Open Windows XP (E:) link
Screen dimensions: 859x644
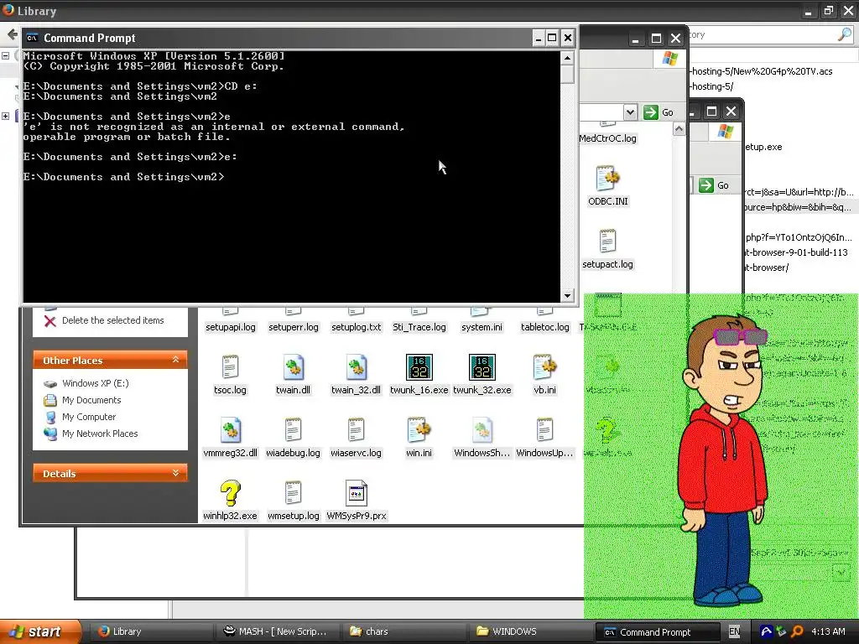click(x=96, y=383)
